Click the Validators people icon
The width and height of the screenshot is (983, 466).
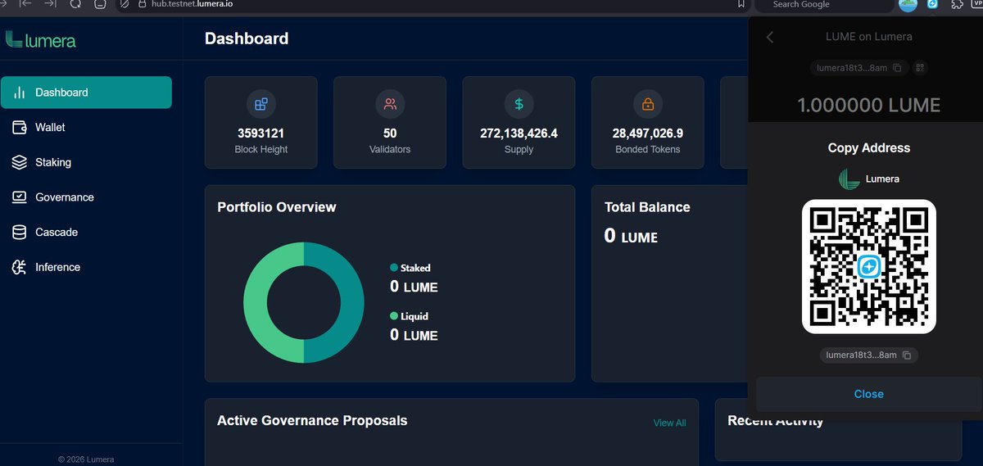(x=390, y=104)
